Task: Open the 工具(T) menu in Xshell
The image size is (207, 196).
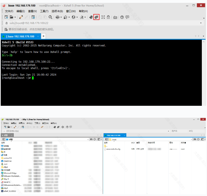Action: [44, 11]
